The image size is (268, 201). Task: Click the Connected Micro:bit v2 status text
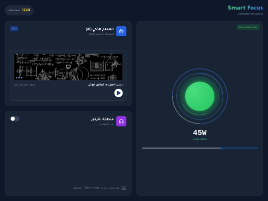pyautogui.click(x=251, y=14)
